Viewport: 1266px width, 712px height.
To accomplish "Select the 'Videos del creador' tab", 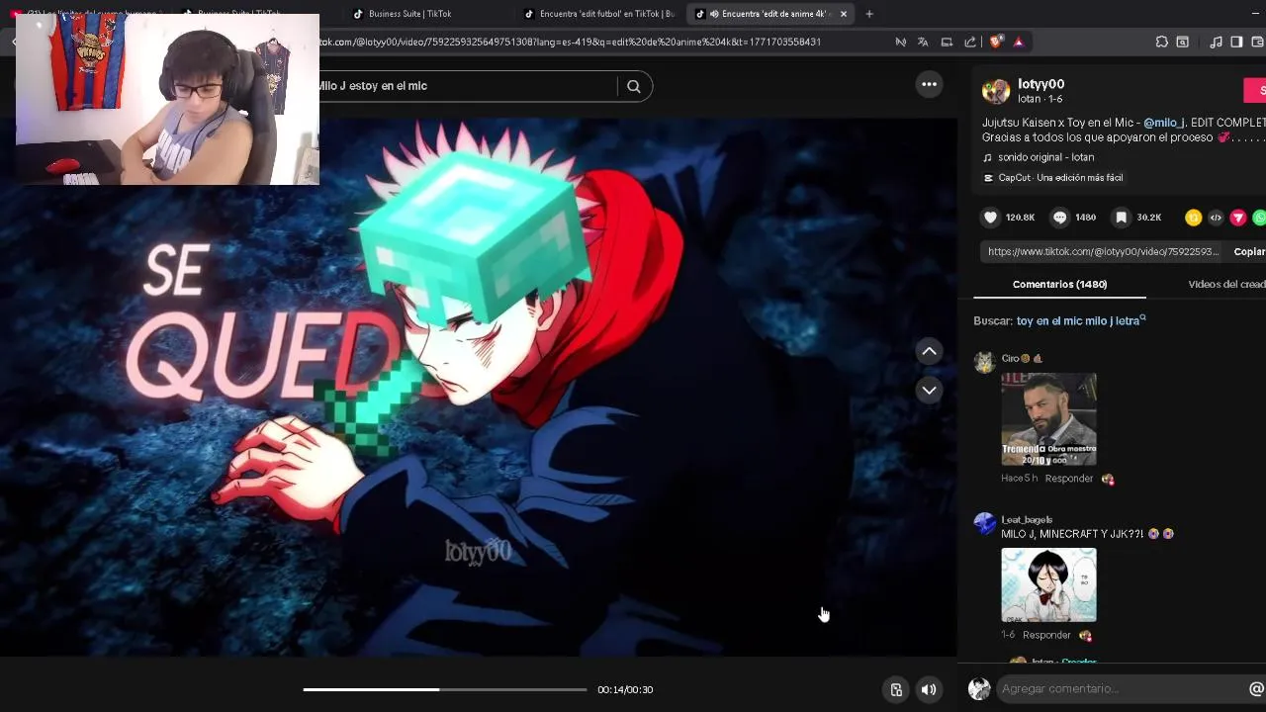I will [1226, 284].
